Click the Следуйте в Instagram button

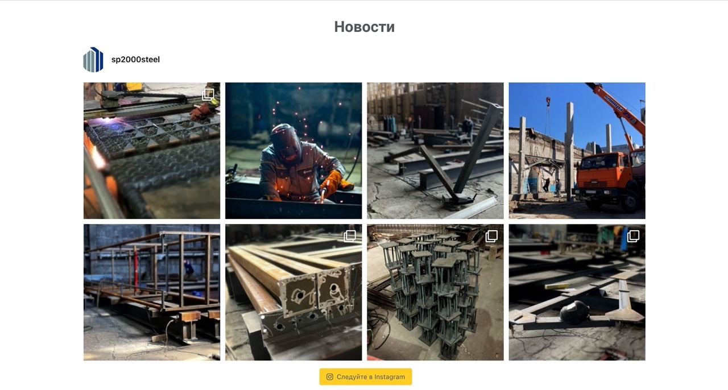click(x=366, y=377)
